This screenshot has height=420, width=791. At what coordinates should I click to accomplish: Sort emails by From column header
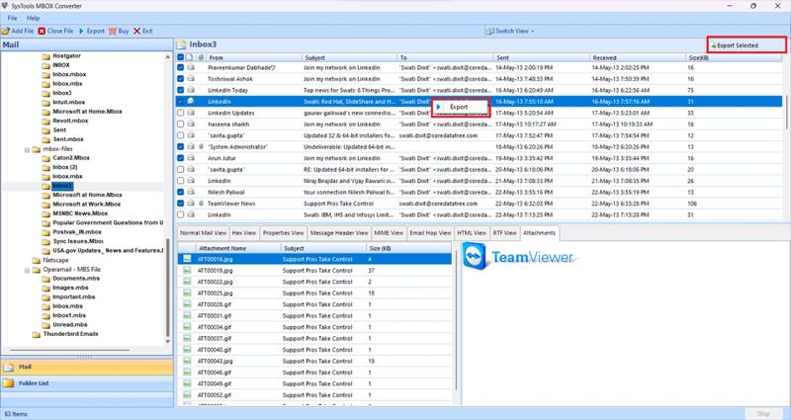254,58
